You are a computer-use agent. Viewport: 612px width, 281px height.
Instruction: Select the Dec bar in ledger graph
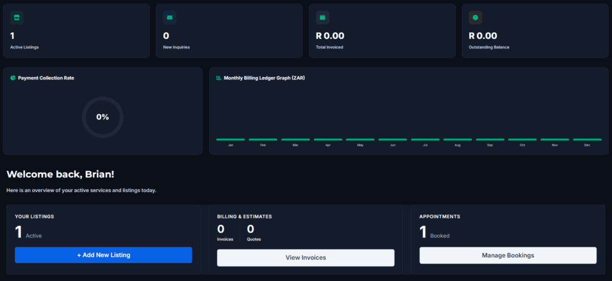point(587,139)
